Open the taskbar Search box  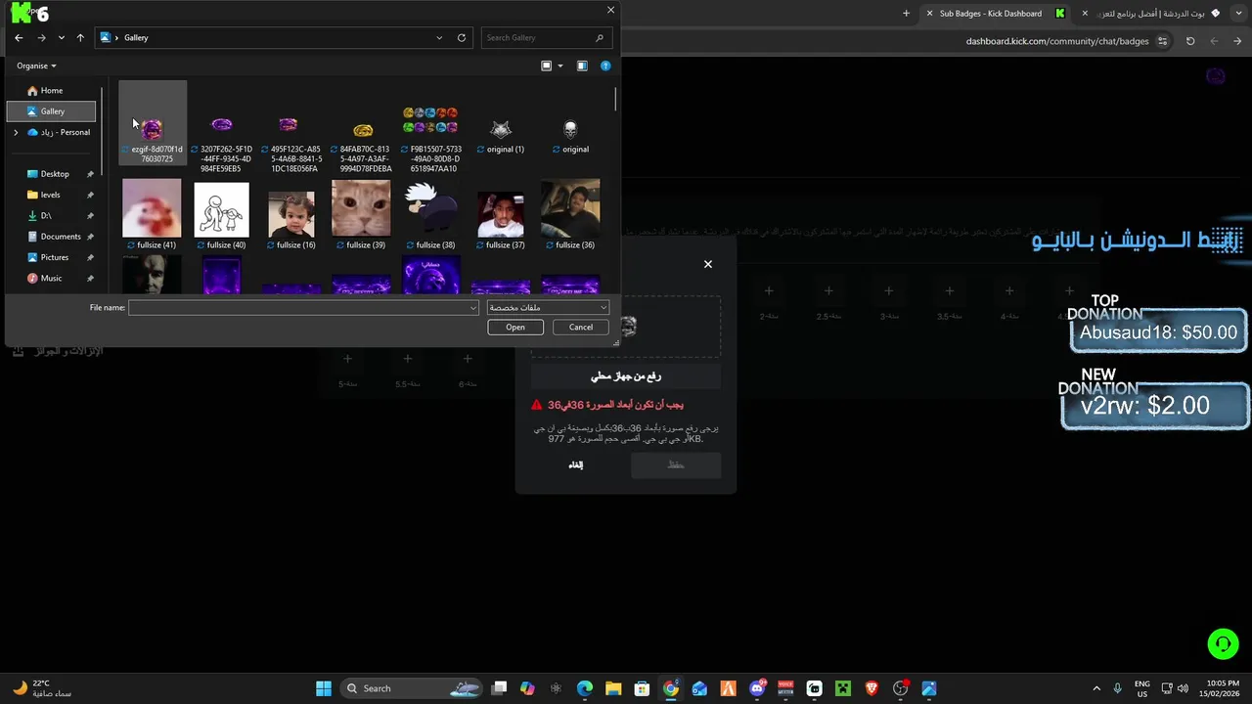(x=409, y=688)
